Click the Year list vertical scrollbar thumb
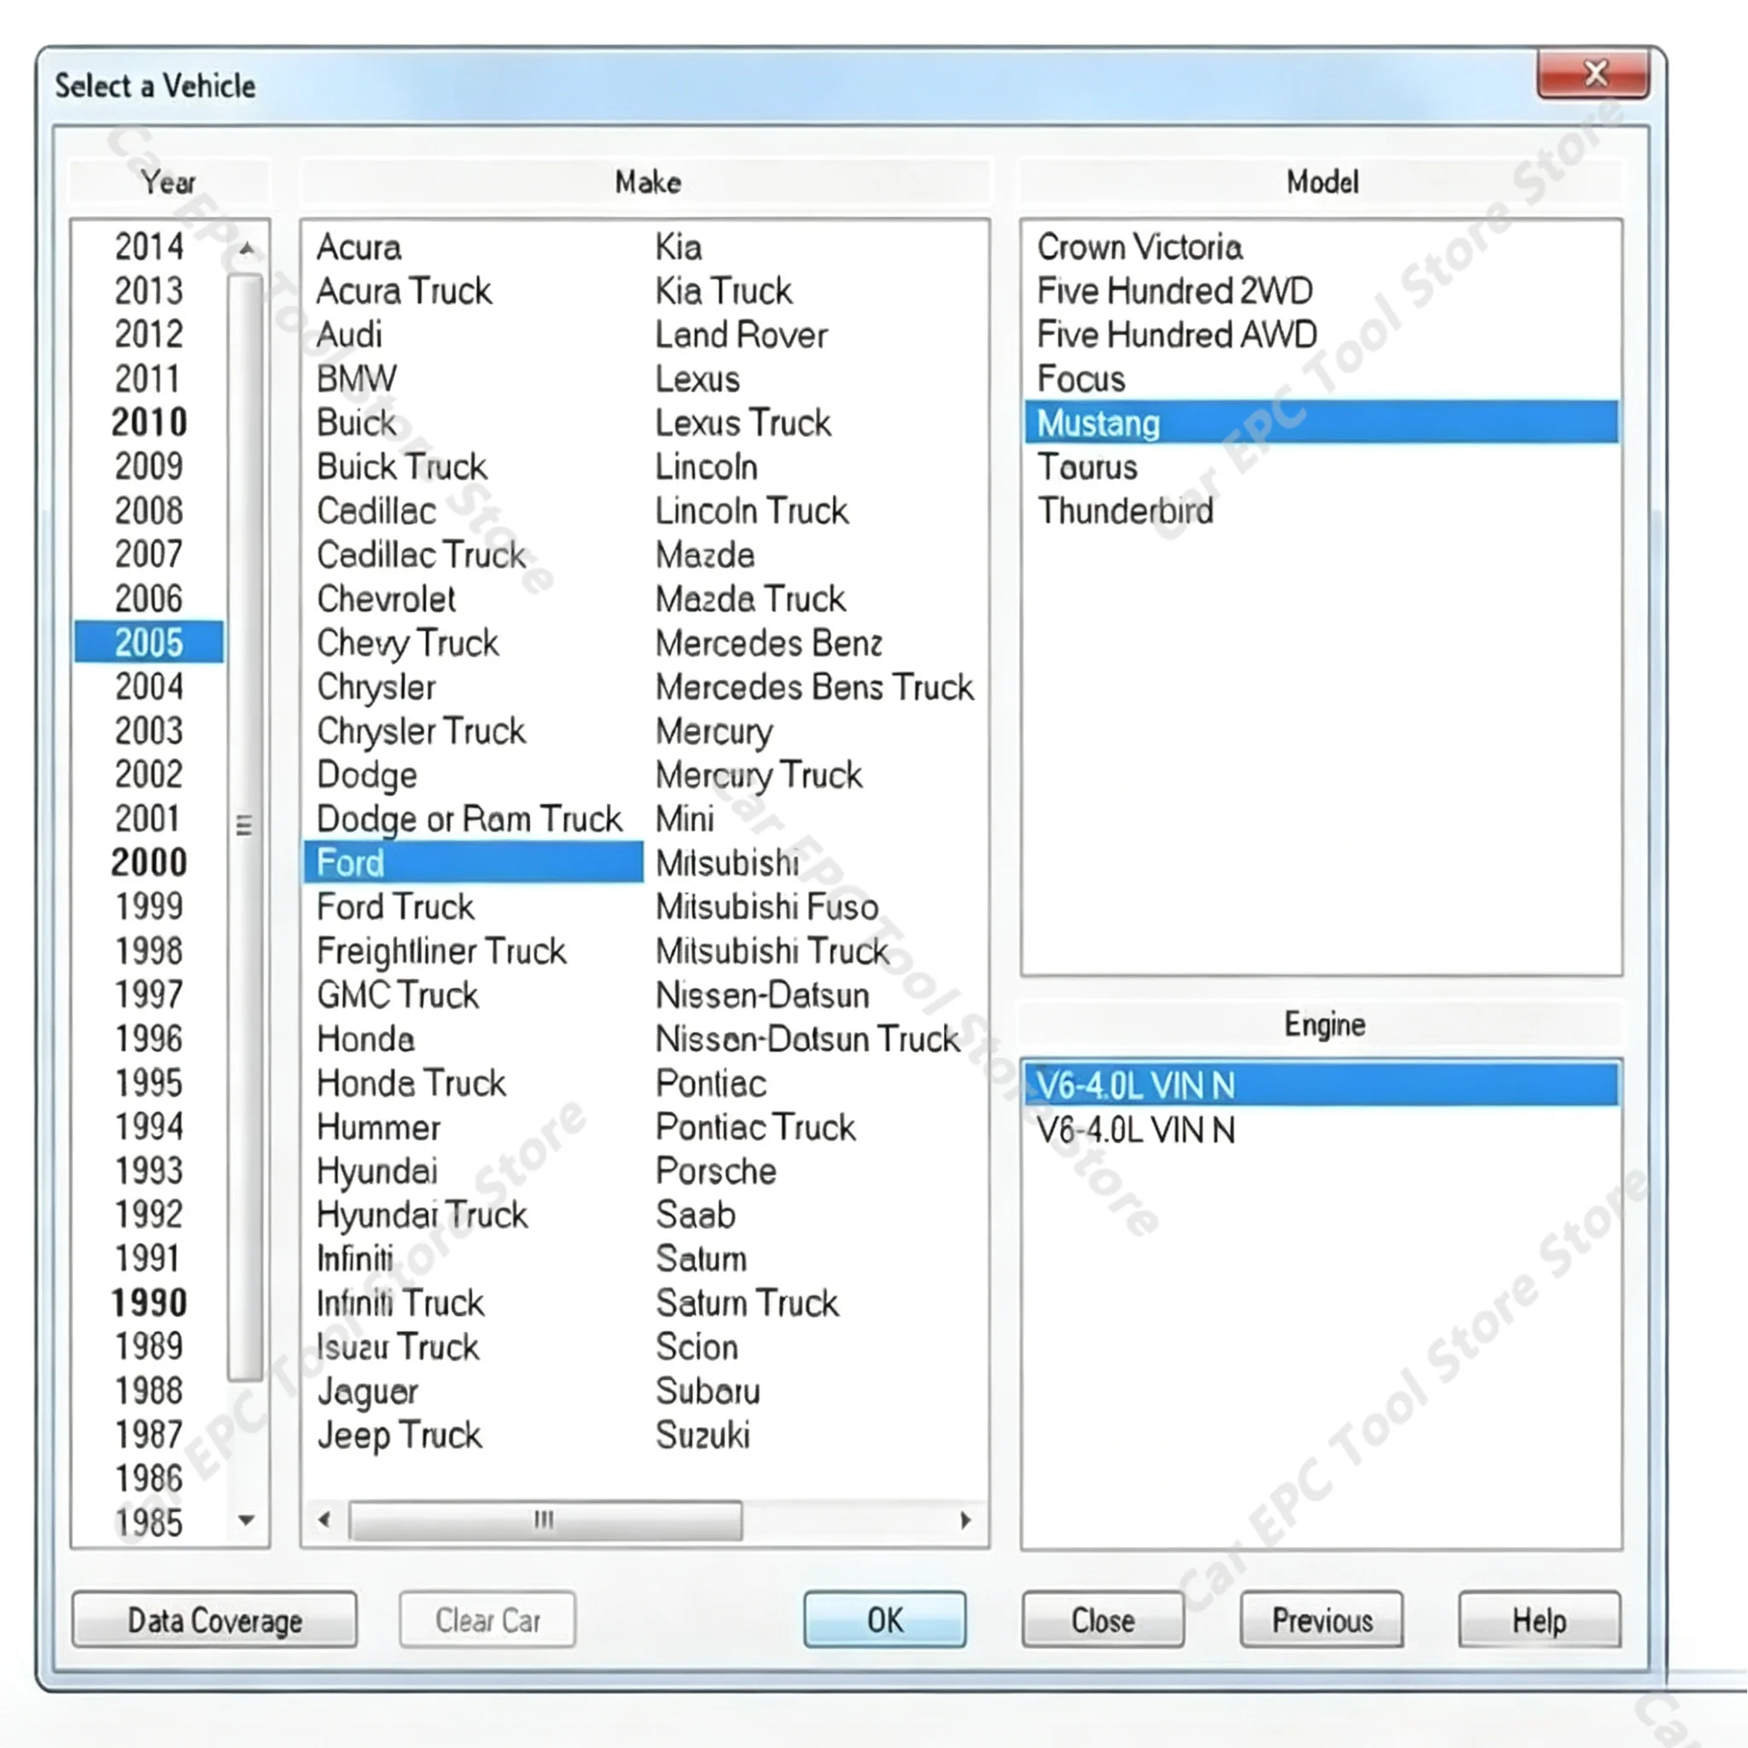The width and height of the screenshot is (1748, 1748). 244,827
